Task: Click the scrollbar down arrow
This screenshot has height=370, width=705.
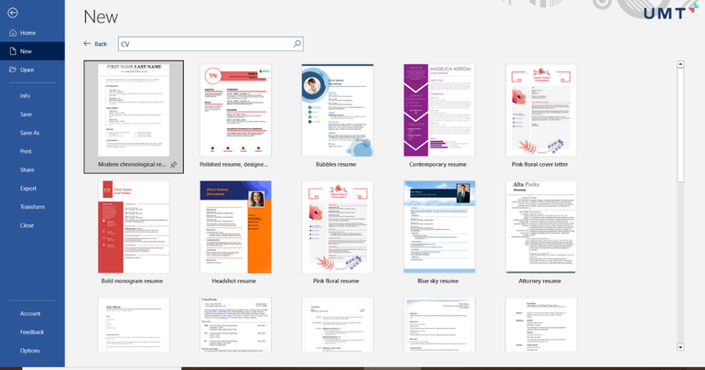Action: coord(680,347)
